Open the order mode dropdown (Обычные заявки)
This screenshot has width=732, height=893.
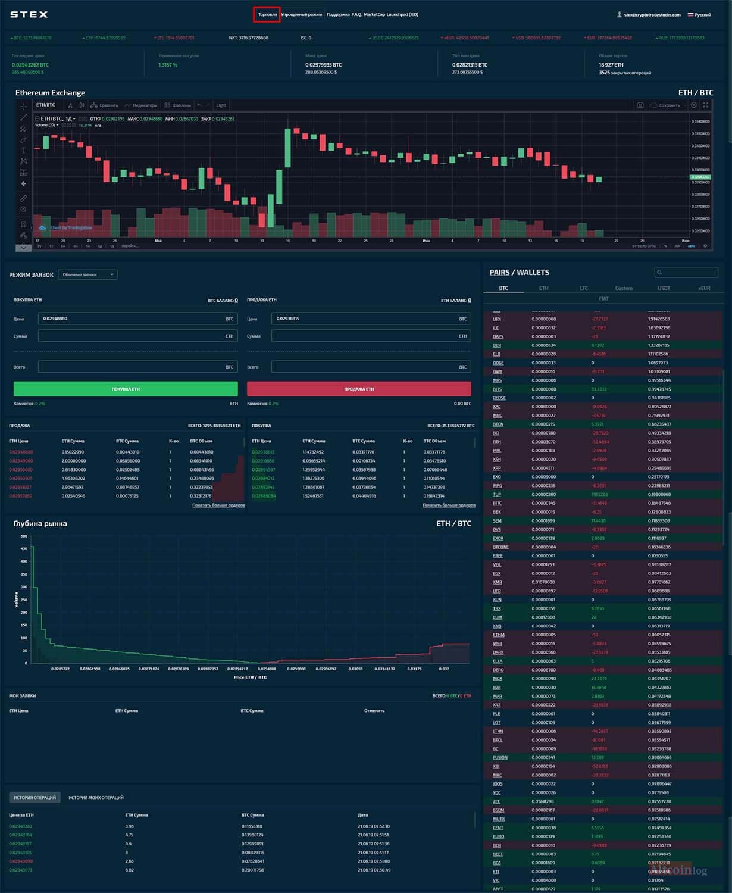point(88,274)
